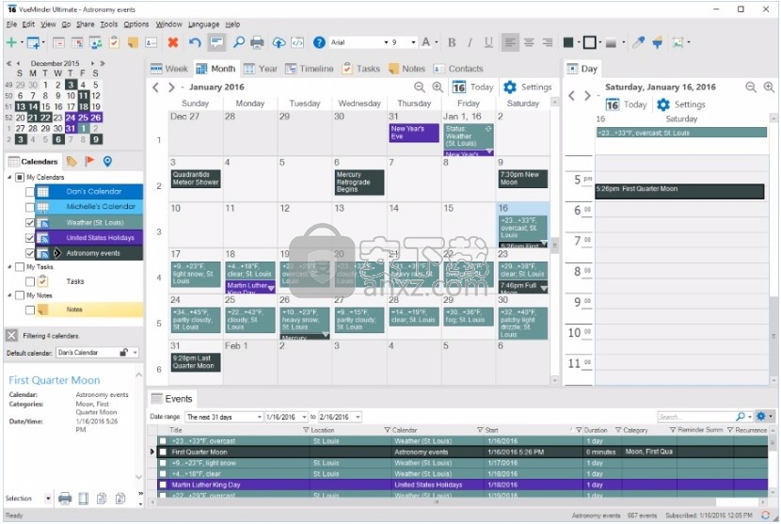
Task: Align text center in toolbar
Action: (x=529, y=43)
